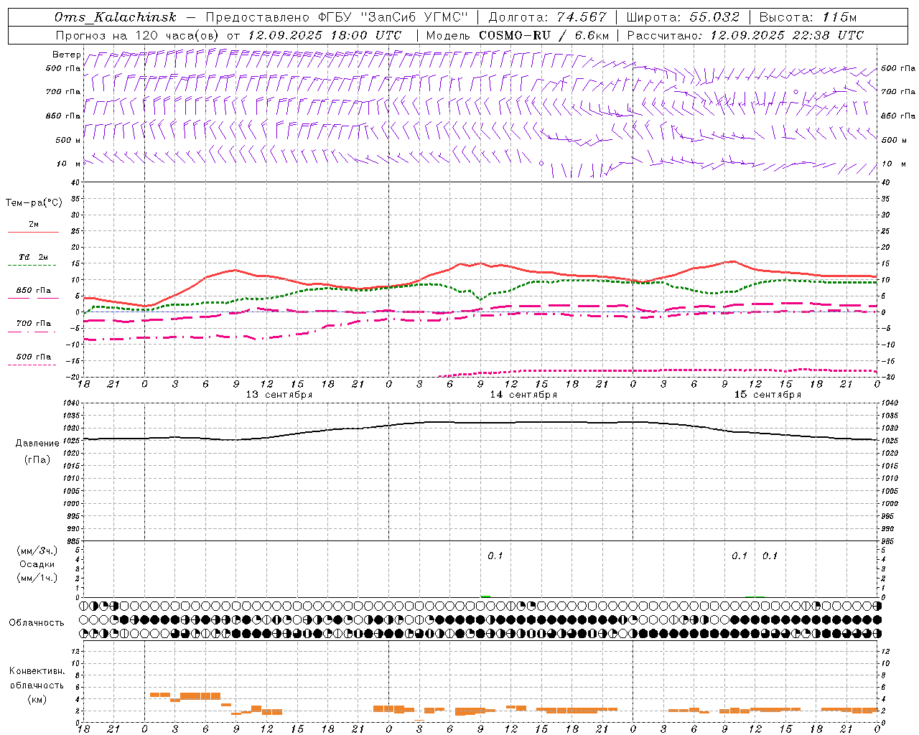The width and height of the screenshot is (919, 735).
Task: Click left '500 гПа' label in wind panel
Action: pos(63,69)
